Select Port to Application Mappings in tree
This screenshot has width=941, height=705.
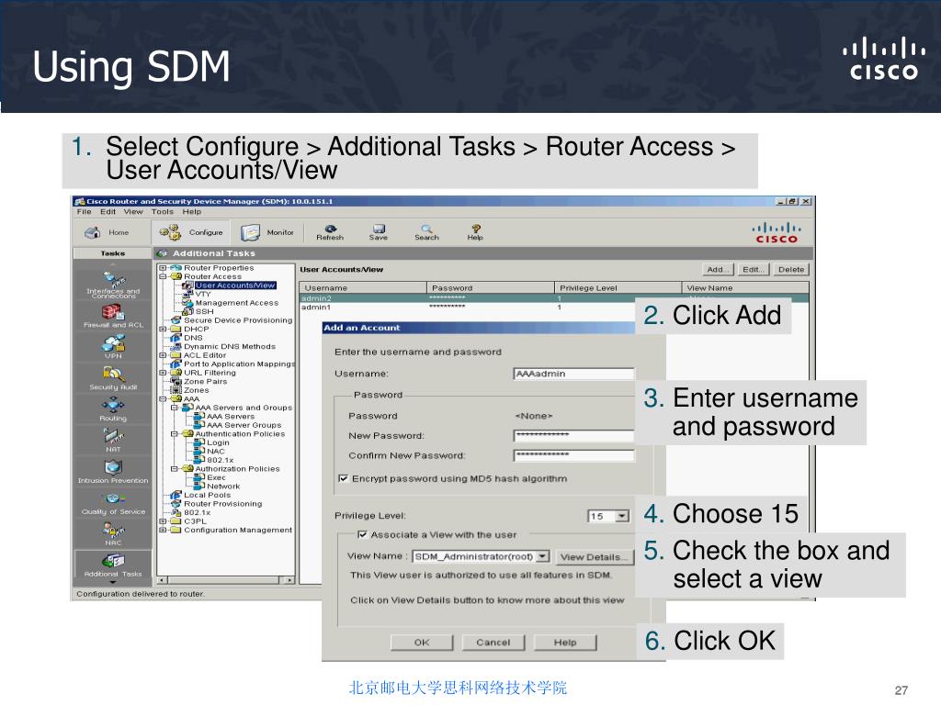click(x=240, y=364)
